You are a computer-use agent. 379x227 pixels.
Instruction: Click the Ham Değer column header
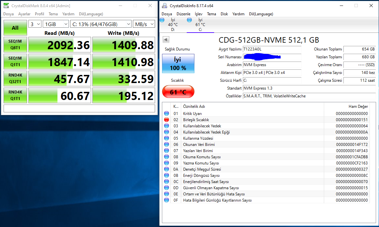pos(347,106)
